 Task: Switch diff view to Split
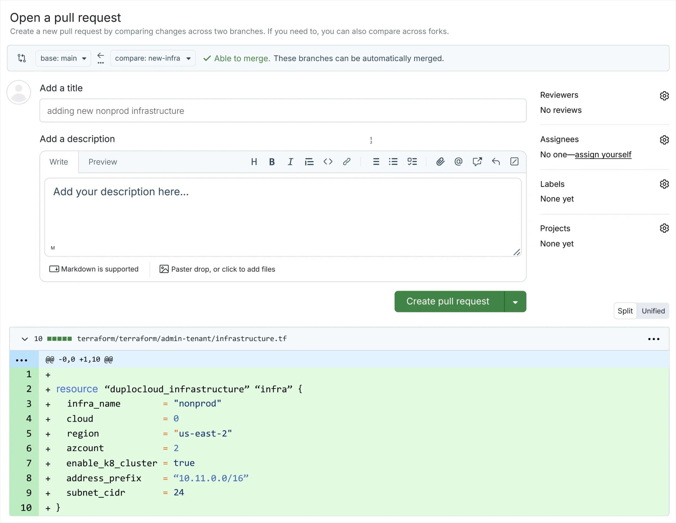click(x=625, y=311)
